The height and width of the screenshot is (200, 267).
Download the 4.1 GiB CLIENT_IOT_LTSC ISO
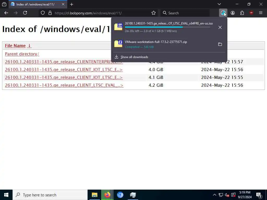(x=64, y=77)
